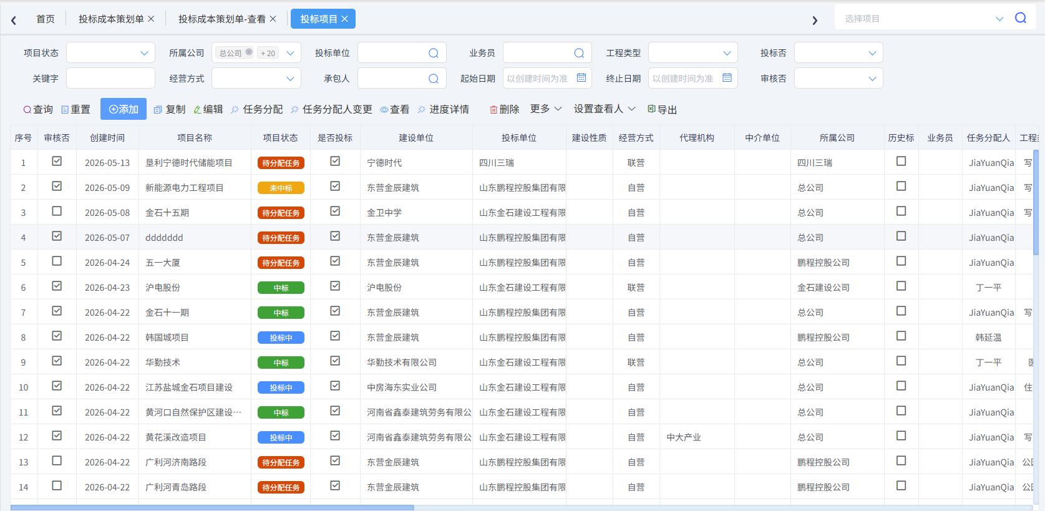Click the 进度详情 button
Viewport: 1045px width, 511px height.
coord(444,109)
